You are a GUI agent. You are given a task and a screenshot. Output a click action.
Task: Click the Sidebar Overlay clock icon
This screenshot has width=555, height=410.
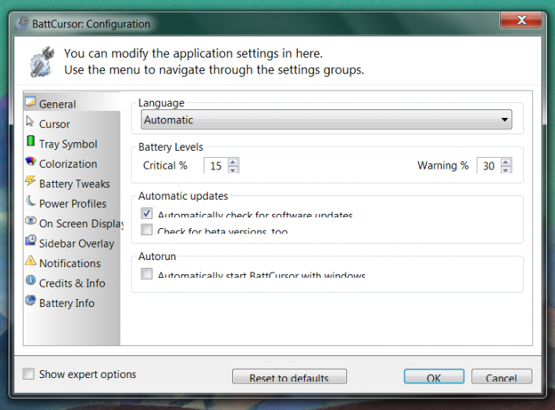[x=30, y=241]
